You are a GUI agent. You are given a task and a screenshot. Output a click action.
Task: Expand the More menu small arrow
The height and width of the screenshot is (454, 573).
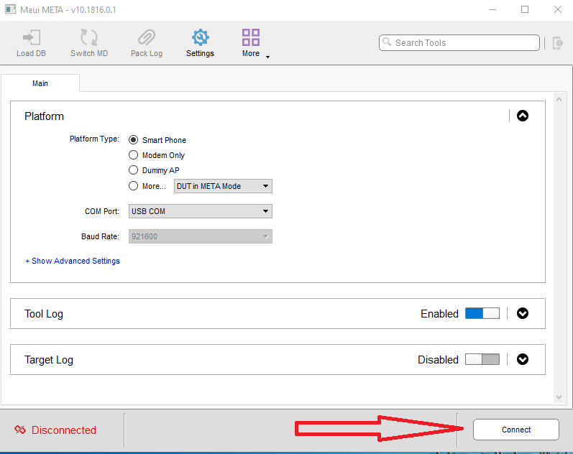click(x=267, y=57)
